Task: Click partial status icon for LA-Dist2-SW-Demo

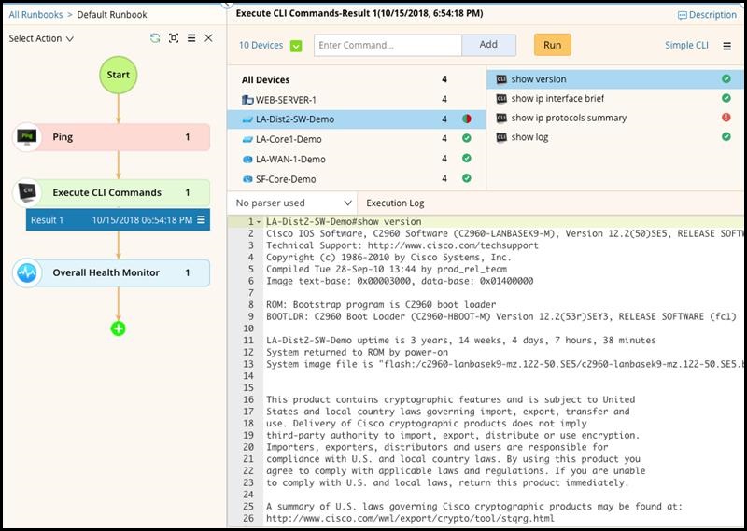Action: (x=467, y=119)
